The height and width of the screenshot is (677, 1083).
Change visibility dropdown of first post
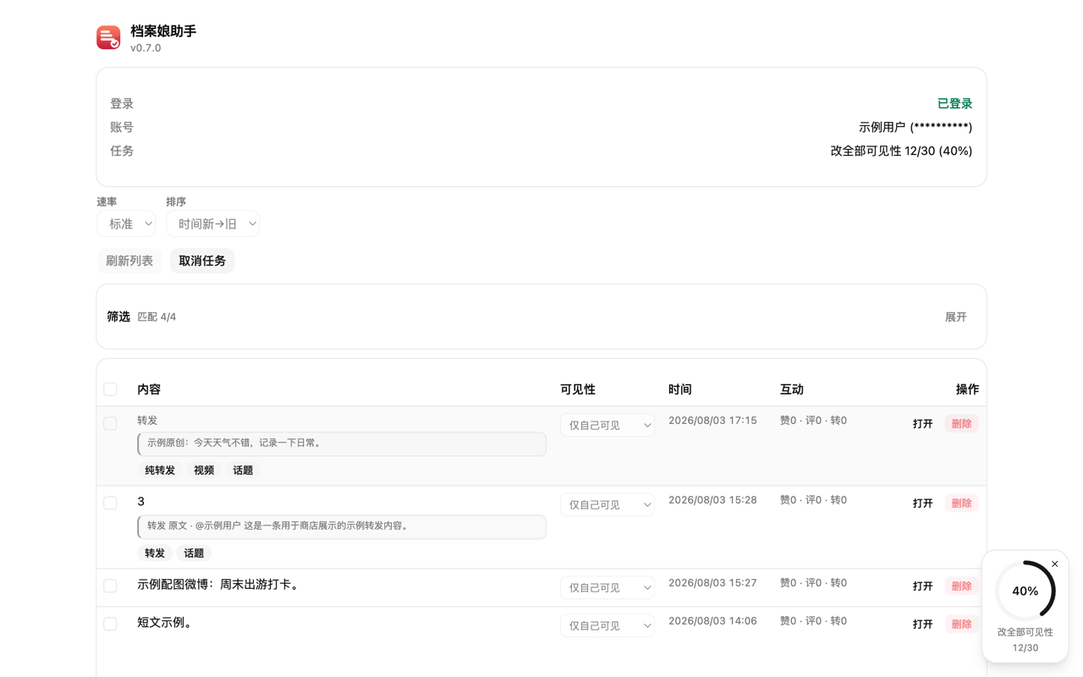tap(607, 425)
